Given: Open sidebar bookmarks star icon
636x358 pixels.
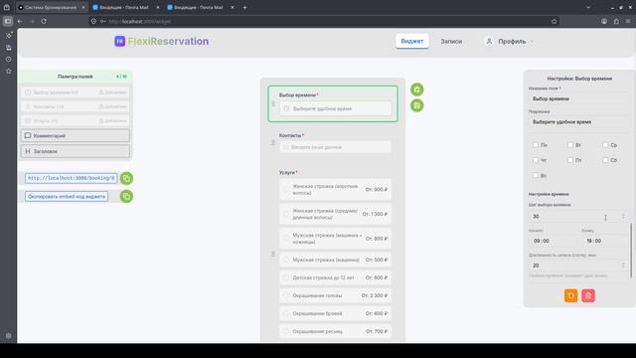Looking at the screenshot, I should coord(9,71).
